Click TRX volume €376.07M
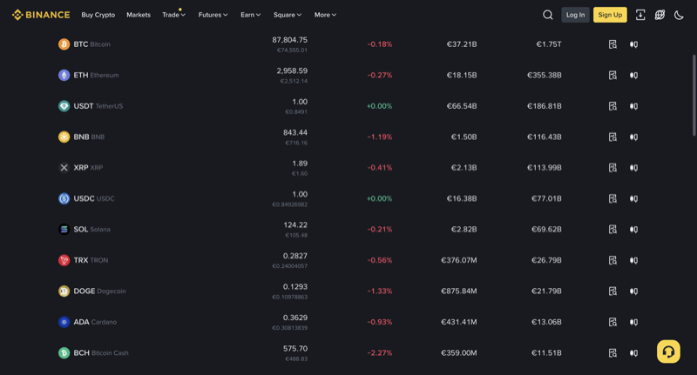Viewport: 697px width, 375px height. pos(459,260)
